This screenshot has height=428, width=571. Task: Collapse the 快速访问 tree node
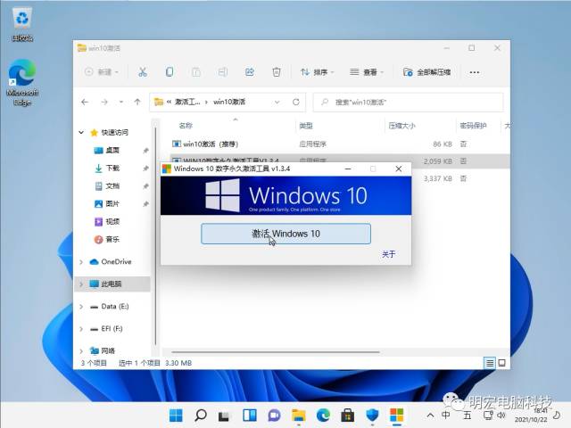[81, 132]
